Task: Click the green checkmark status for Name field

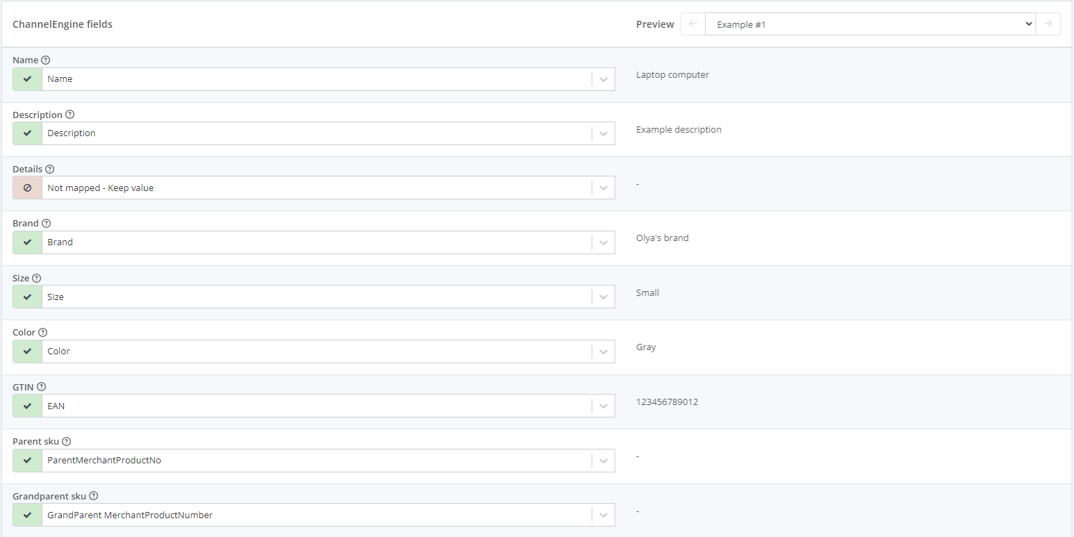Action: click(x=28, y=79)
